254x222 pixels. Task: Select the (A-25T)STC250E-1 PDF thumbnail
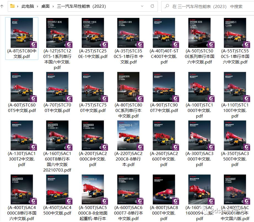[93, 33]
